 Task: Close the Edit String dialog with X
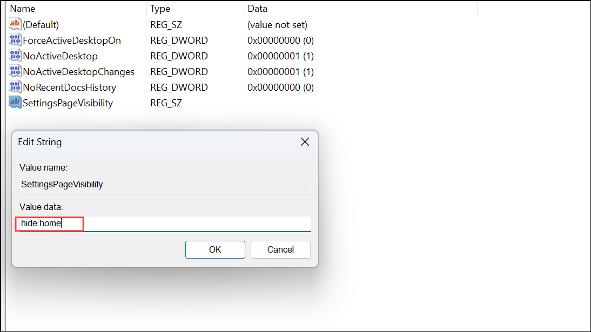(x=305, y=141)
